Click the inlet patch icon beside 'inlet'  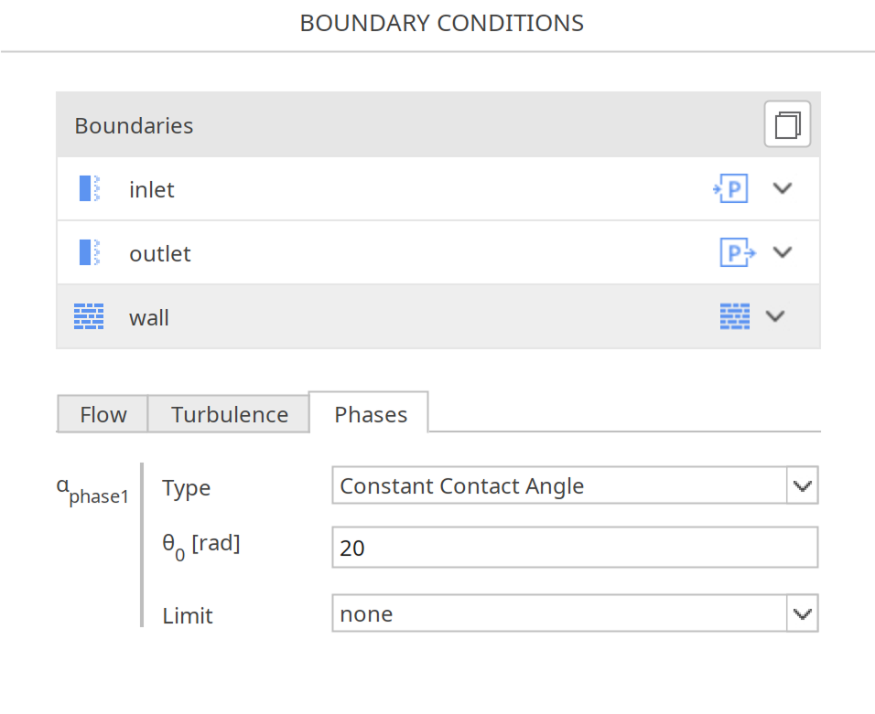coord(88,188)
